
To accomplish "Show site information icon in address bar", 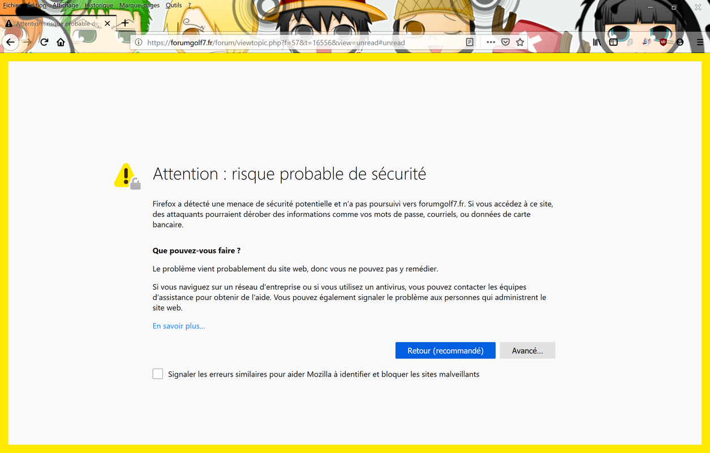I will tap(138, 42).
